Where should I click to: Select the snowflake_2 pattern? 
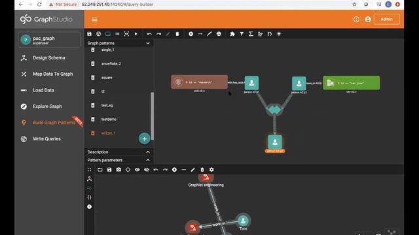pyautogui.click(x=111, y=64)
